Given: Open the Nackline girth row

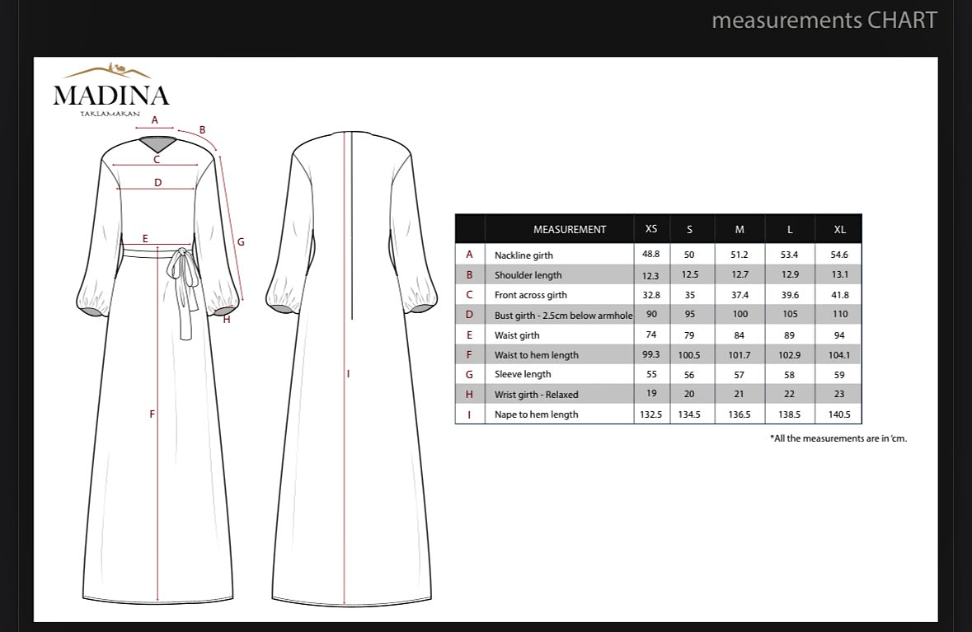Looking at the screenshot, I should point(524,255).
